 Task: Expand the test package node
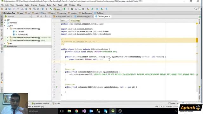[x=8, y=41]
